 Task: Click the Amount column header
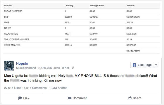click(130, 5)
